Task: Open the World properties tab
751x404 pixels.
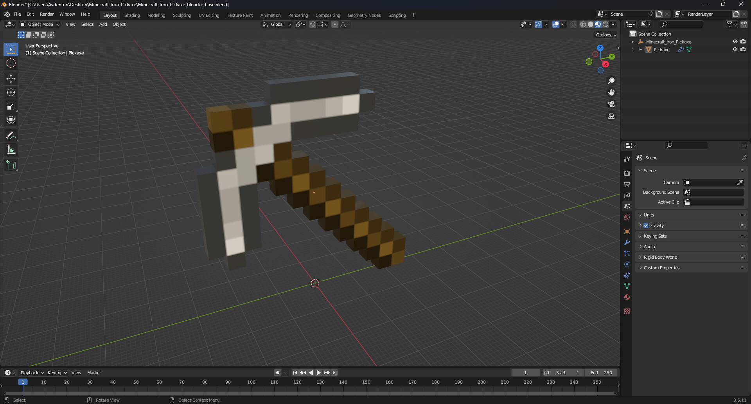Action: tap(627, 217)
